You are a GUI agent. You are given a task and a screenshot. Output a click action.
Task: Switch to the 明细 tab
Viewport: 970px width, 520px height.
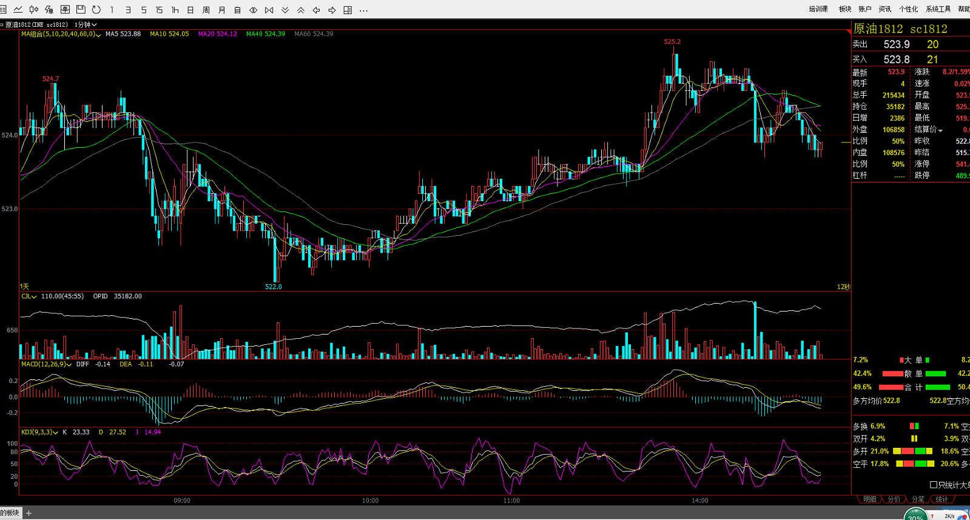[x=870, y=499]
